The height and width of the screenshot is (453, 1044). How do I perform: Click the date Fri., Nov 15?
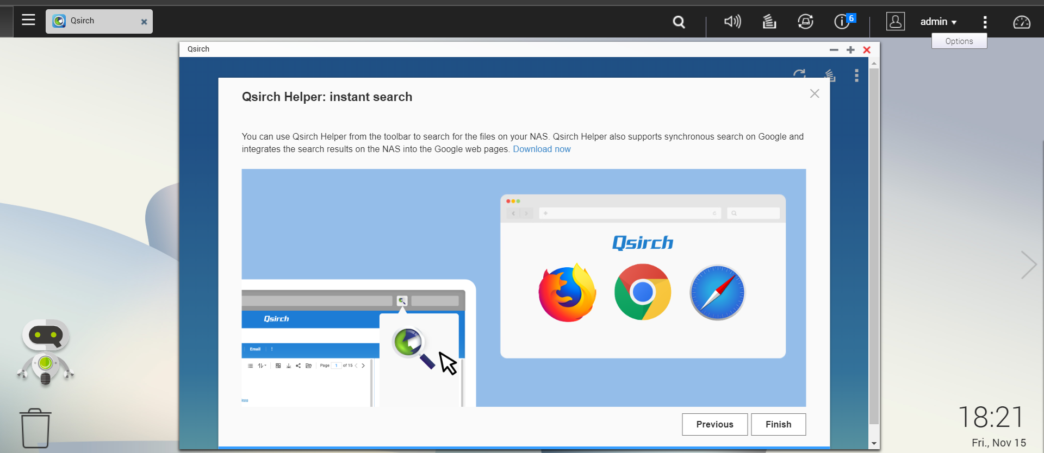click(999, 443)
